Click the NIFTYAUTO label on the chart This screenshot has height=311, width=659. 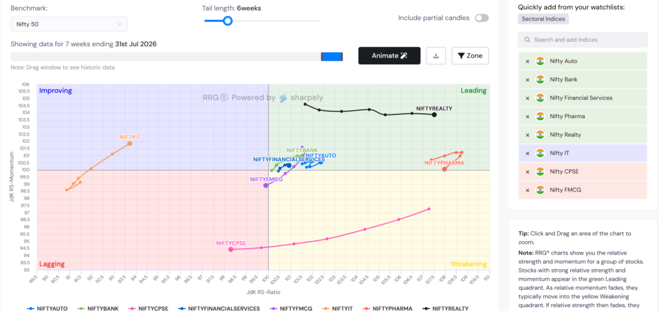[x=320, y=155]
